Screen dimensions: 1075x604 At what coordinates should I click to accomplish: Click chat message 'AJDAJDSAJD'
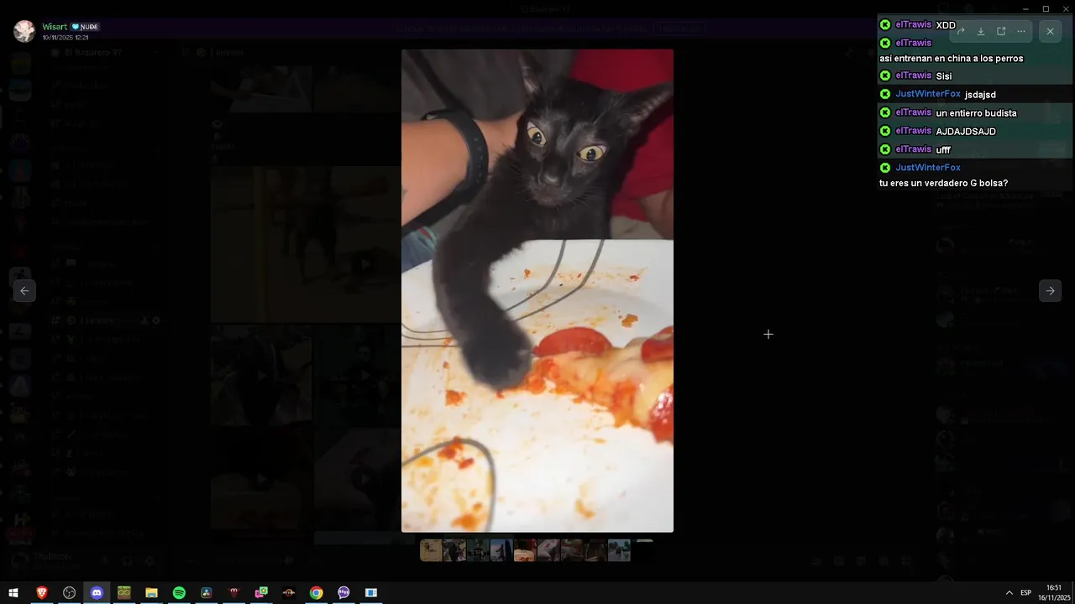966,132
